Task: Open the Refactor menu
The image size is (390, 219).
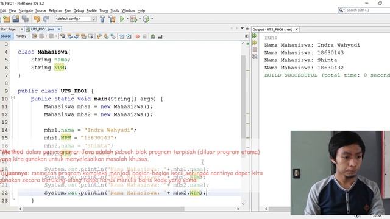Action: click(x=55, y=11)
